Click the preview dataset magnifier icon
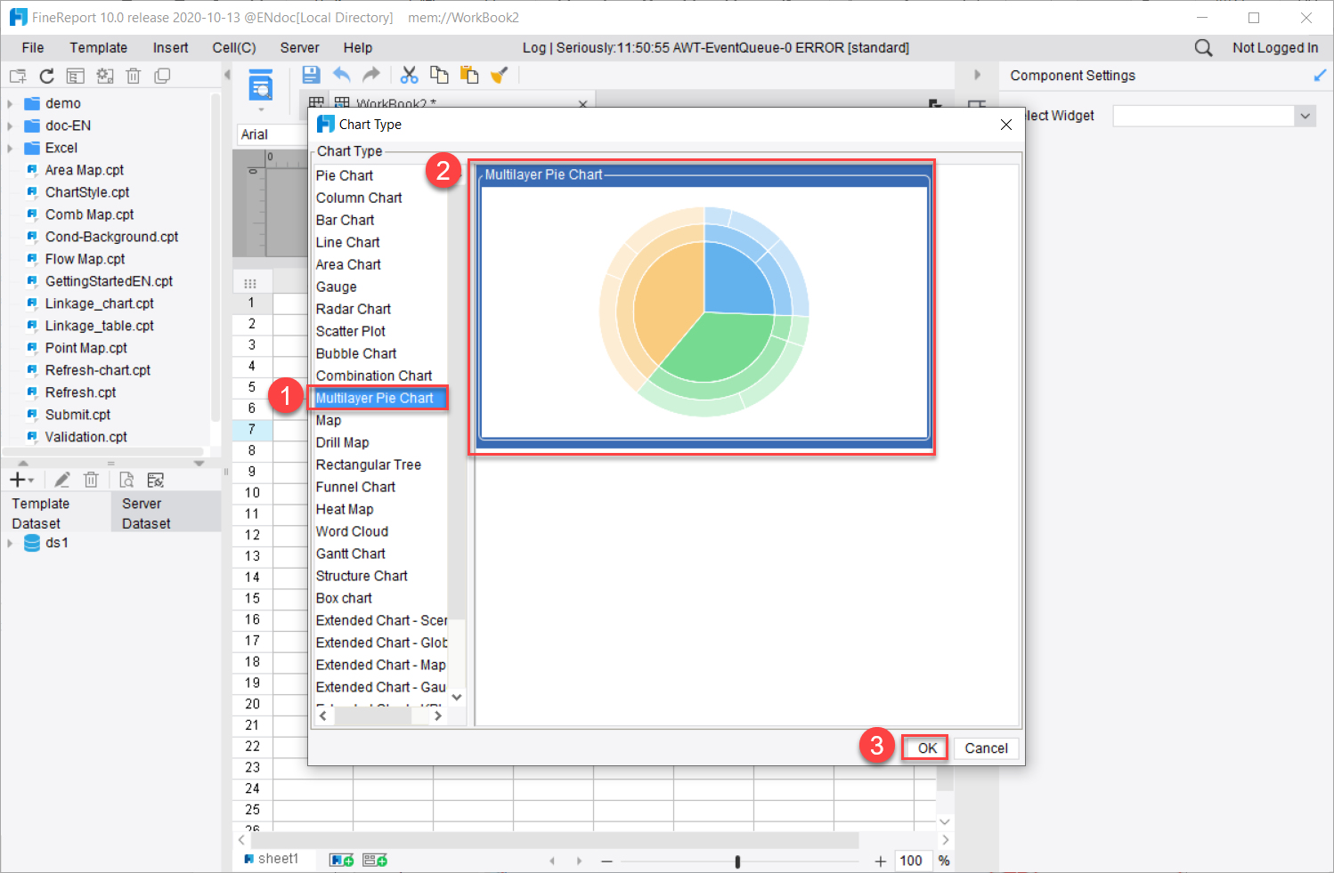Viewport: 1334px width, 873px height. coord(126,480)
